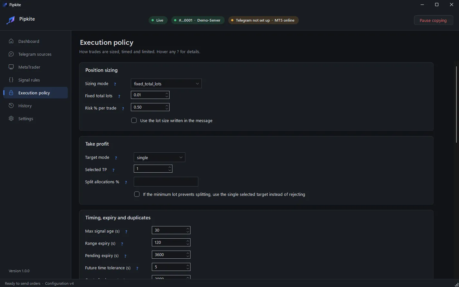Viewport: 459px width, 287px height.
Task: Click help icon next to Risk % per trade
Action: (123, 109)
